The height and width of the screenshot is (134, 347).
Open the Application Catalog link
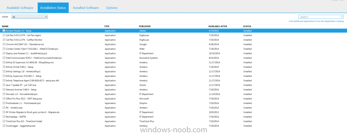point(316,21)
